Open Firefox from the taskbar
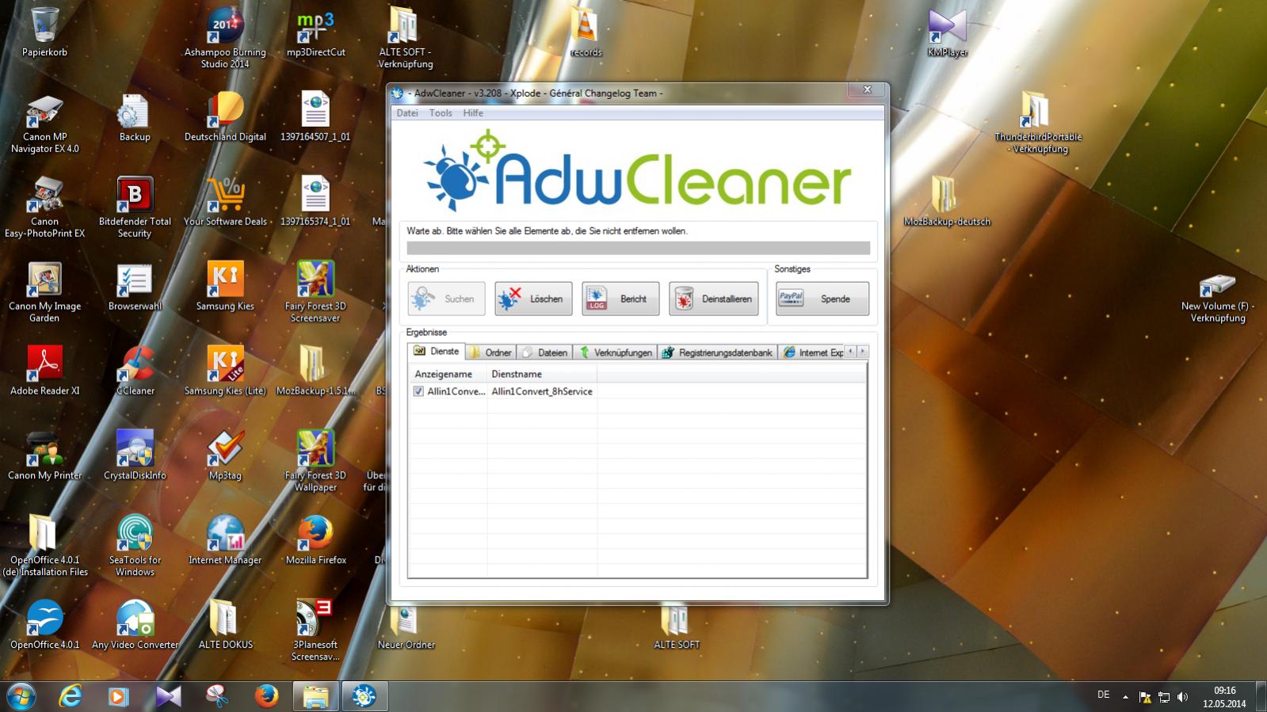This screenshot has width=1267, height=712. click(266, 696)
